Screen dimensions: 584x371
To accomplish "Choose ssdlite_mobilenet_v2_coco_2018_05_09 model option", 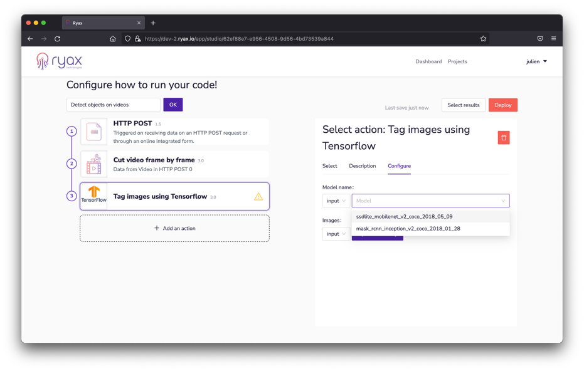I will tap(404, 217).
